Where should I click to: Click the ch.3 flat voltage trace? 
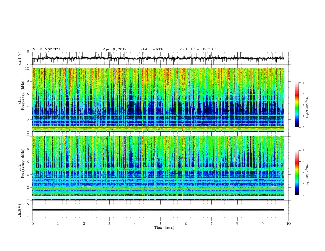158,210
